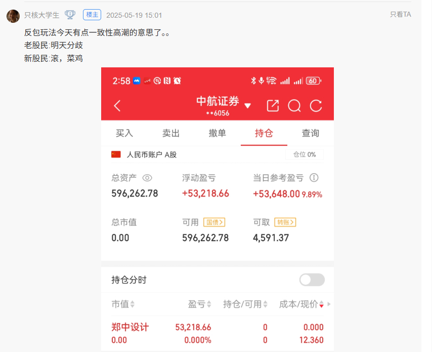Switch to the 卖出 tab
The width and height of the screenshot is (432, 352).
point(171,133)
